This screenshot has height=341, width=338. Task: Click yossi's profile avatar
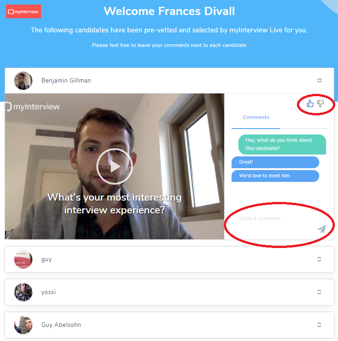pos(23,292)
